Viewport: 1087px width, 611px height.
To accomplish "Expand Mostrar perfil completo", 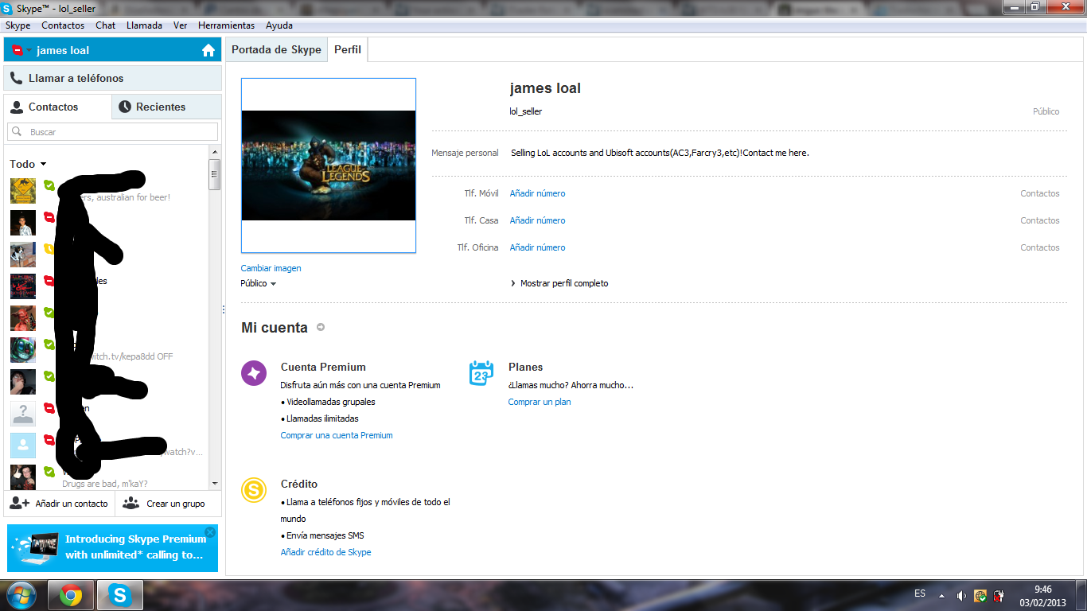I will pyautogui.click(x=559, y=283).
